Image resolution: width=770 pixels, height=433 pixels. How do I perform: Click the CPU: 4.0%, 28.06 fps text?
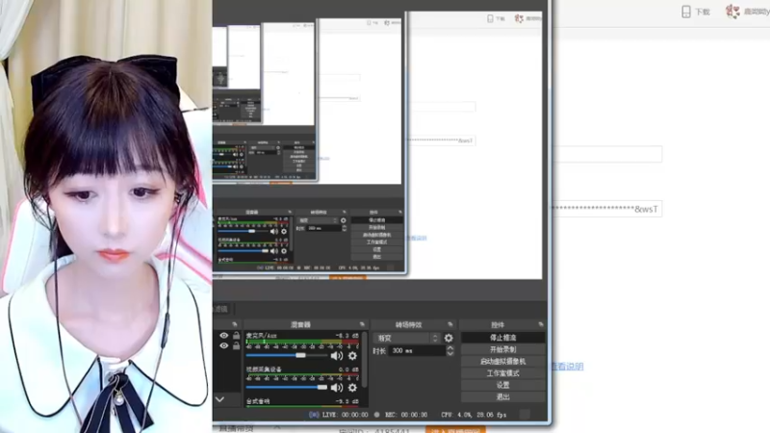474,415
